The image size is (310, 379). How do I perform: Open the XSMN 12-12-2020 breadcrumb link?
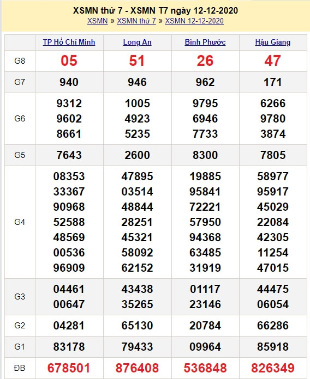click(194, 21)
